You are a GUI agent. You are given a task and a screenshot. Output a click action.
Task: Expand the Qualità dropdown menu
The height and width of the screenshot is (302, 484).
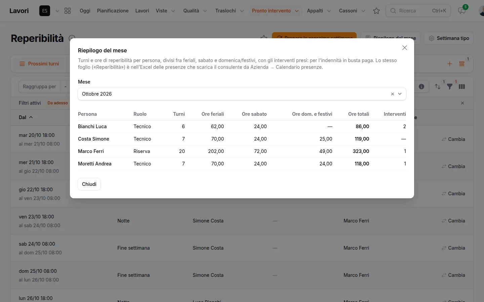195,11
